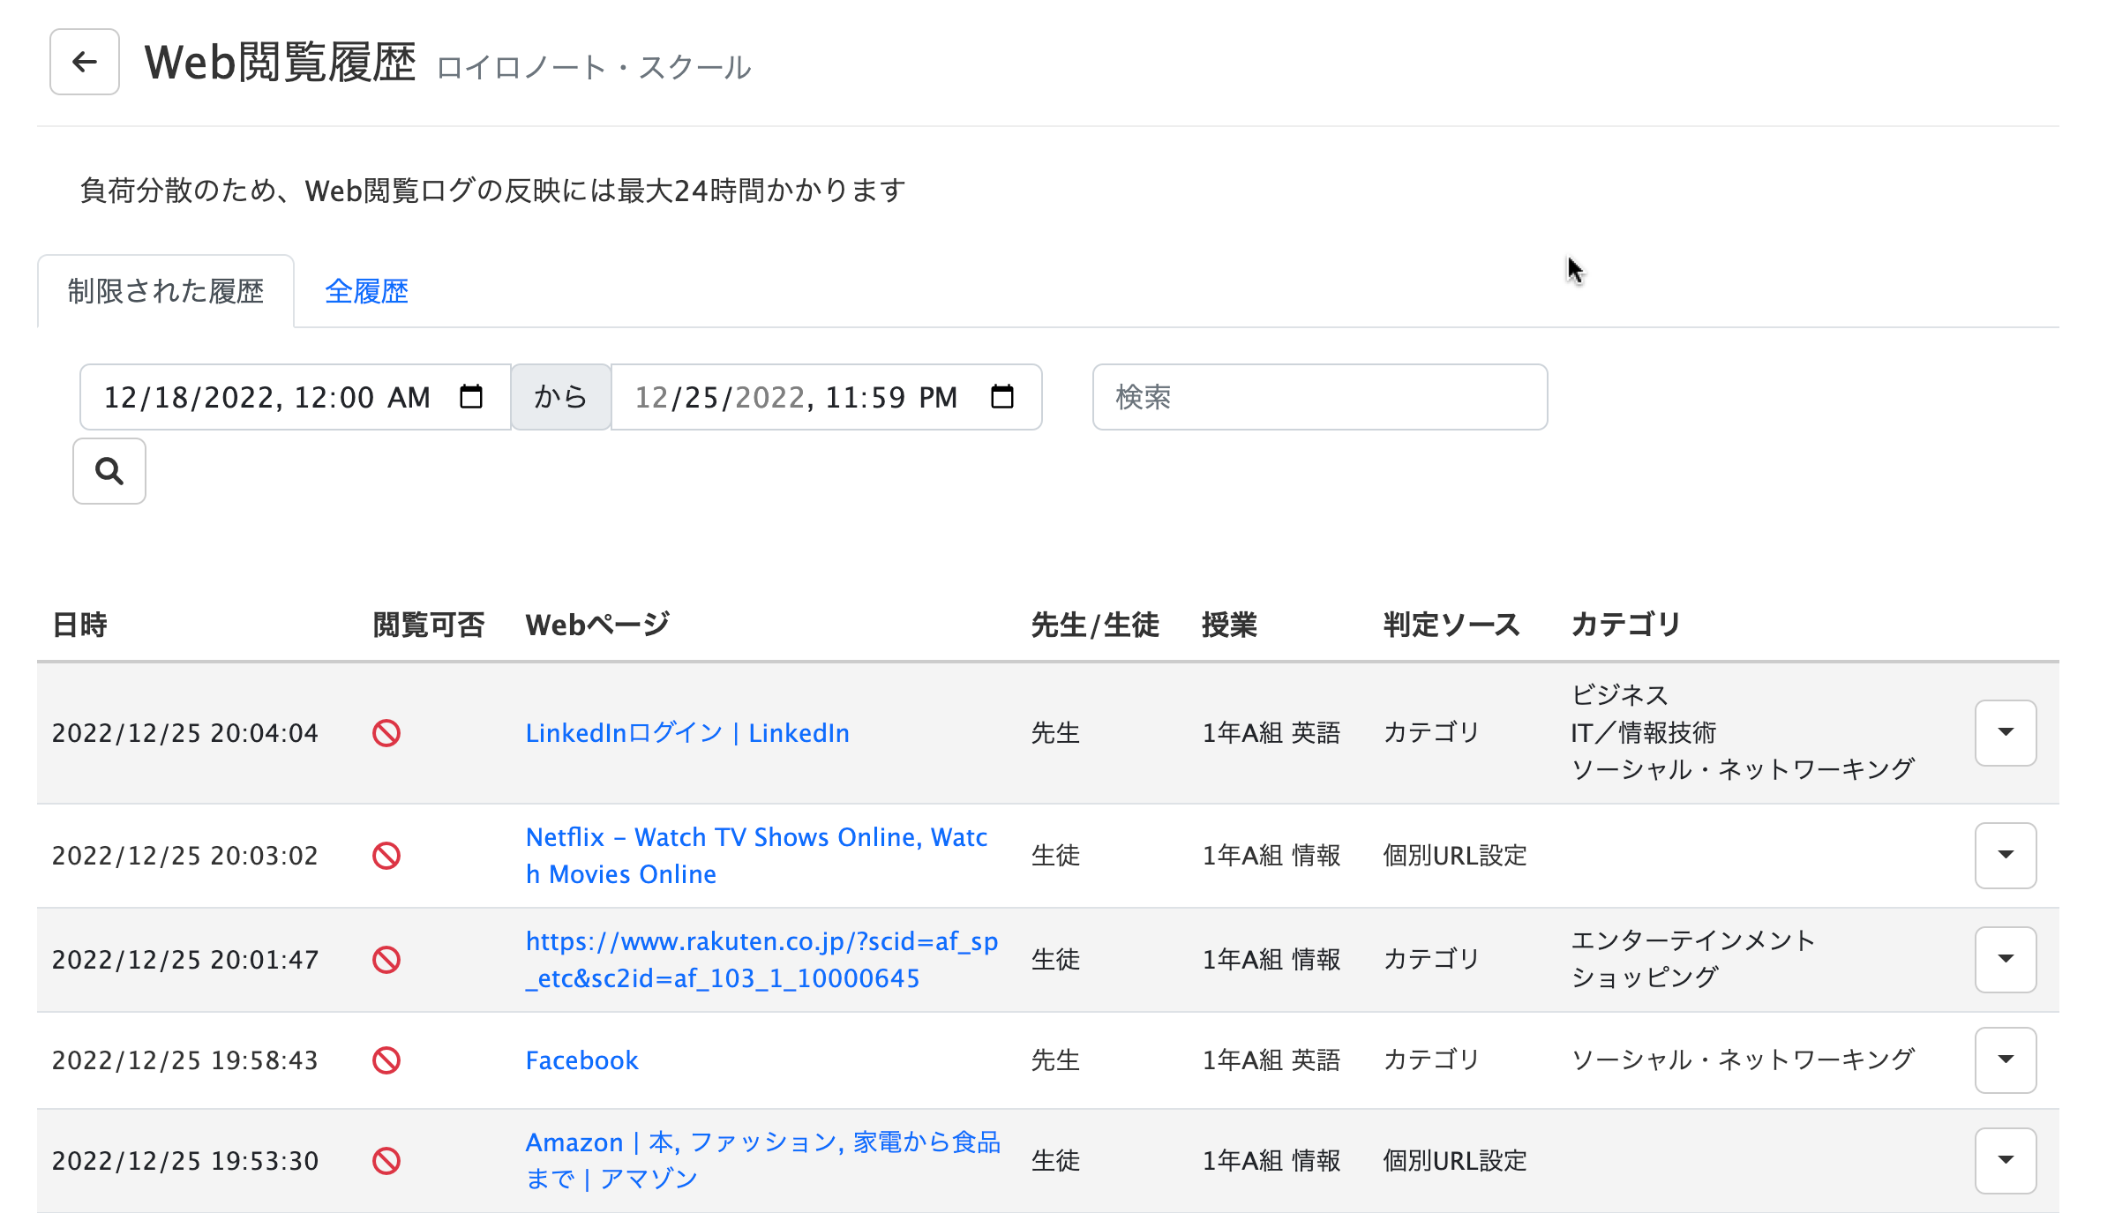This screenshot has height=1213, width=2115.
Task: Click blocked icon in Amazon row
Action: tap(386, 1161)
